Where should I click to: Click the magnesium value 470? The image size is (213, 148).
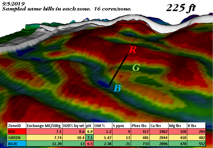point(178,144)
